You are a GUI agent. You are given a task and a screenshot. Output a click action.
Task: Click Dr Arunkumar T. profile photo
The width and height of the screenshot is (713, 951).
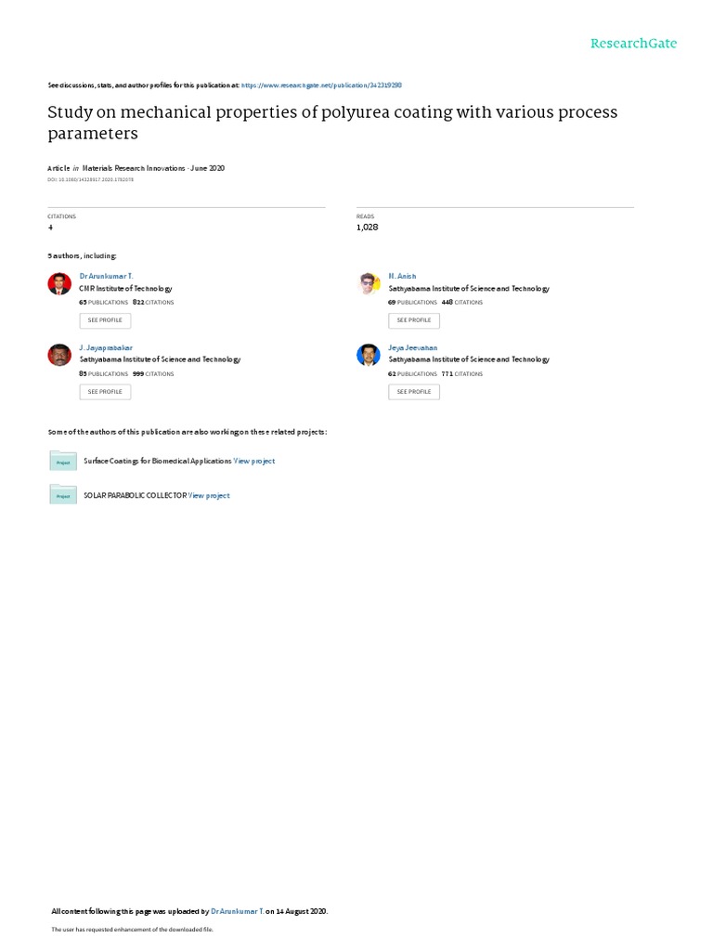coord(59,283)
